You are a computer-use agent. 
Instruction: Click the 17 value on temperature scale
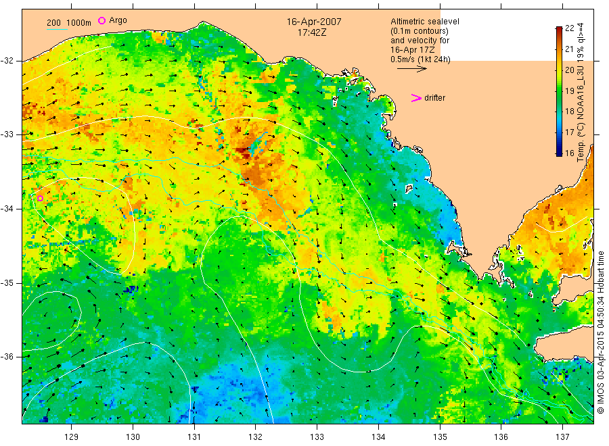(x=569, y=132)
